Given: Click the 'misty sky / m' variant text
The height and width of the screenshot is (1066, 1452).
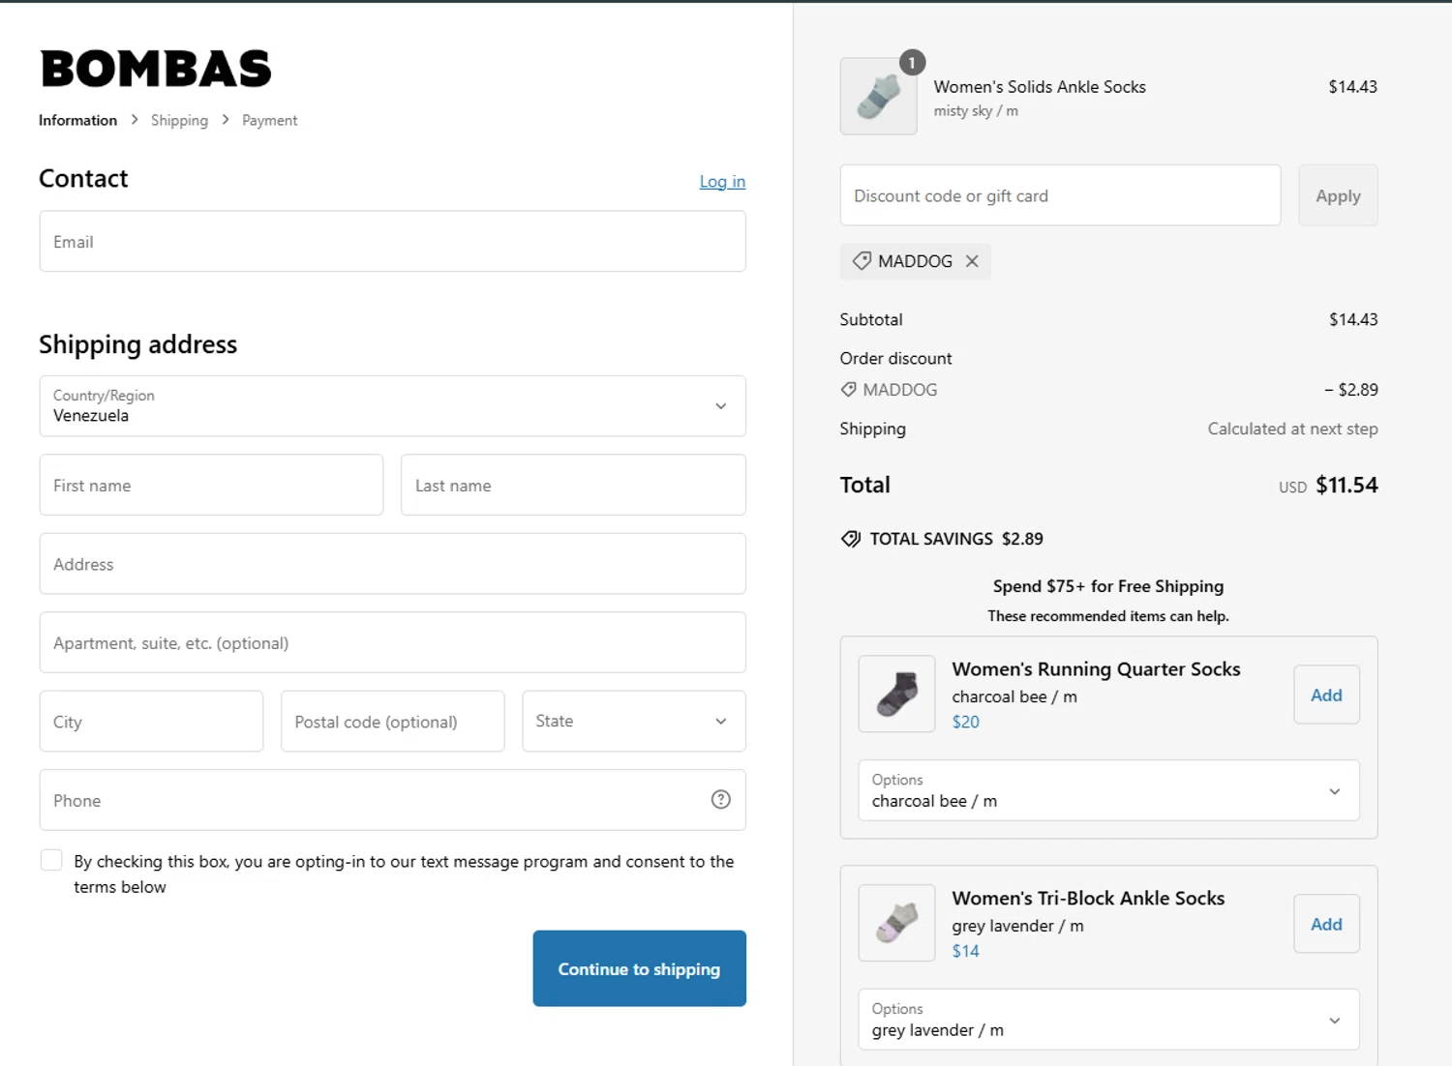Looking at the screenshot, I should click(976, 111).
